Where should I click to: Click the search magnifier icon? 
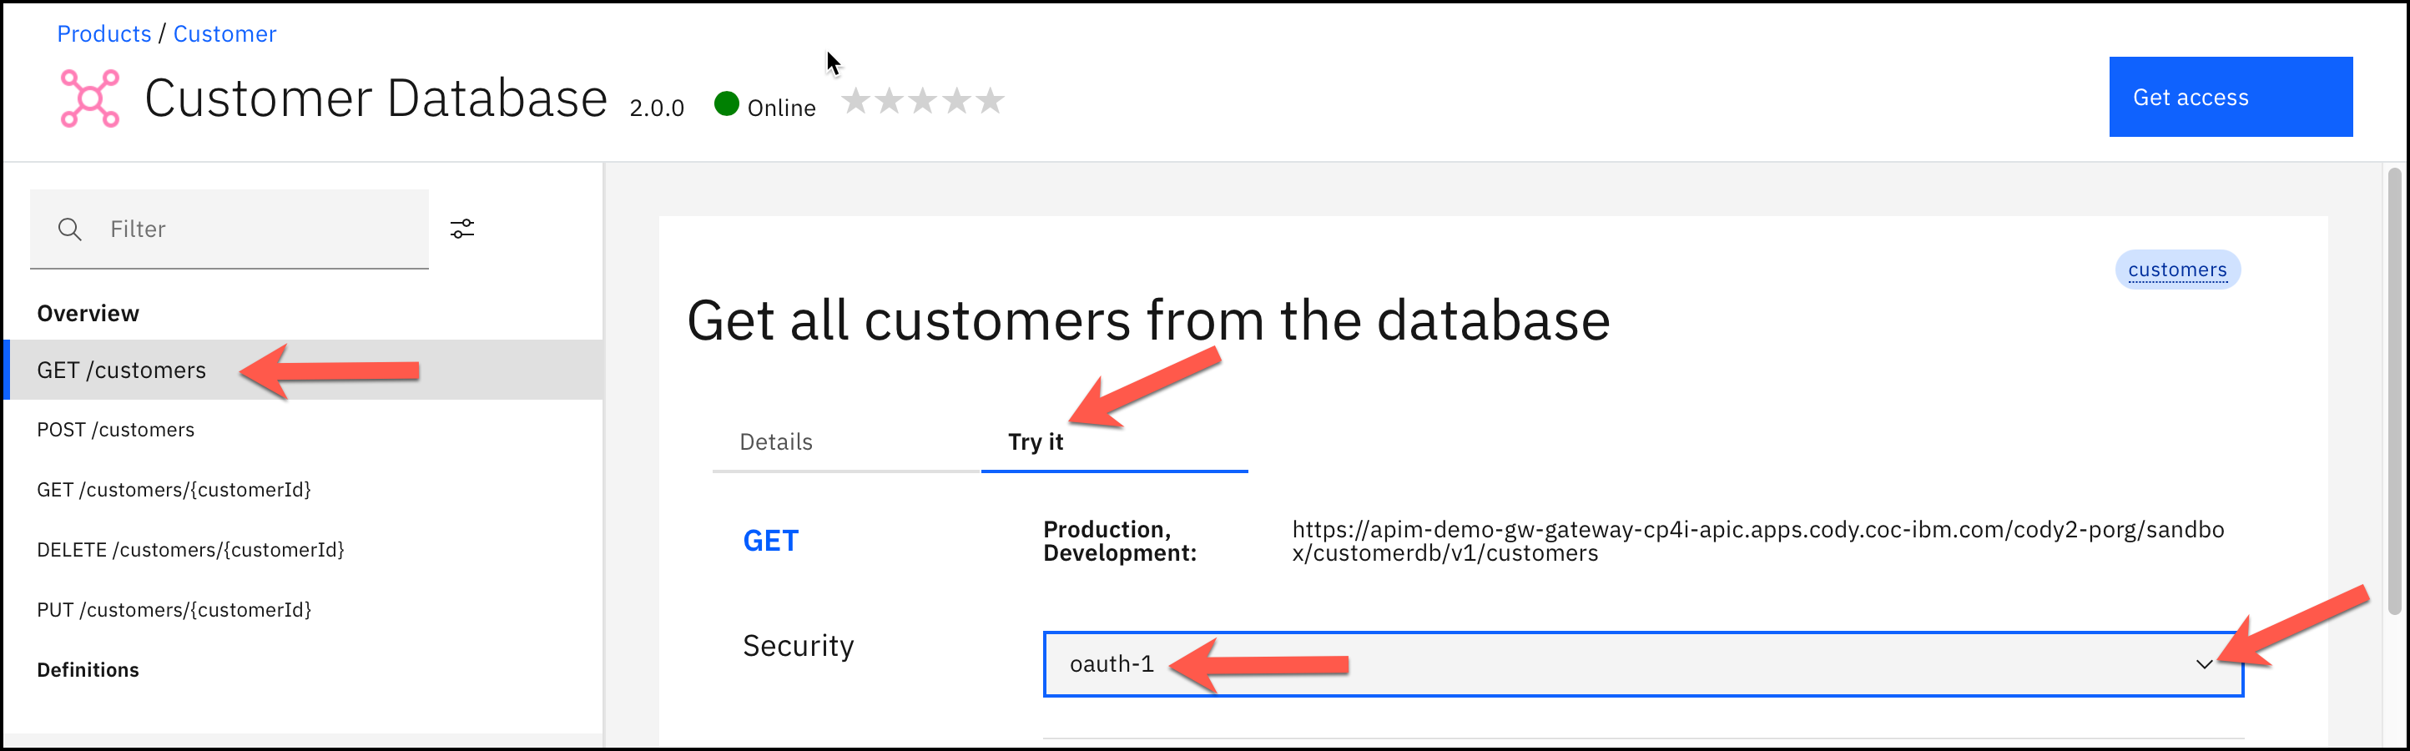tap(69, 229)
